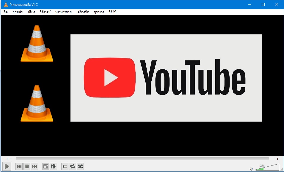Start playback with the Play button
This screenshot has width=284, height=172.
(7, 166)
